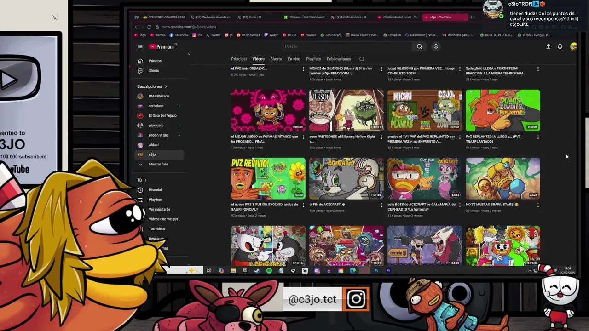Viewport: 589px width, 331px height.
Task: Go to Principal in the sidebar
Action: (155, 61)
